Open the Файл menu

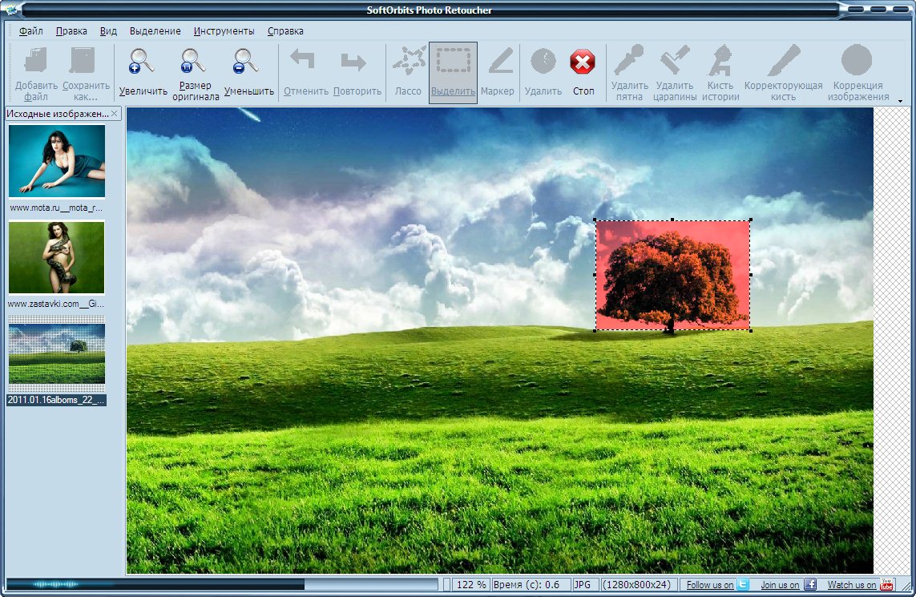coord(31,31)
